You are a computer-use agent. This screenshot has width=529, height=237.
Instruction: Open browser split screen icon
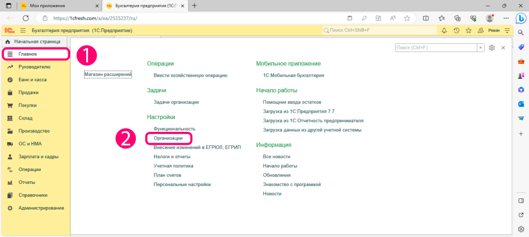tap(426, 18)
